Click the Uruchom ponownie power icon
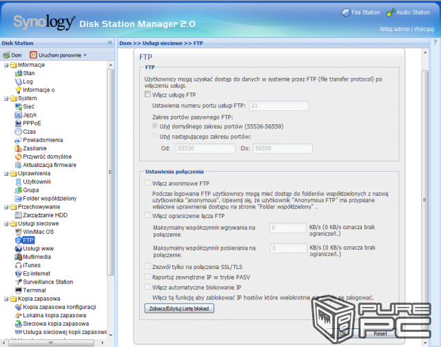The image size is (441, 347). [x=33, y=55]
